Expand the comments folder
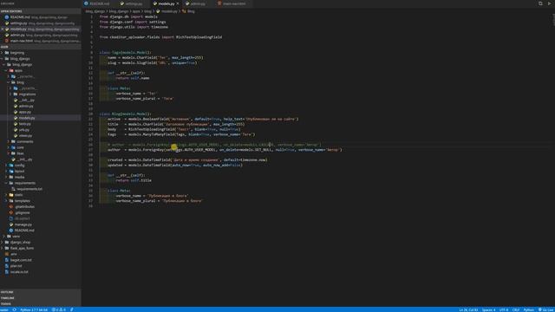Image resolution: width=555 pixels, height=312 pixels. (41, 141)
